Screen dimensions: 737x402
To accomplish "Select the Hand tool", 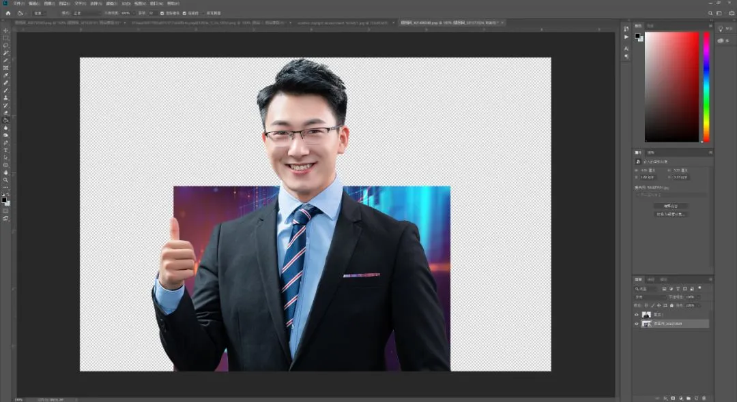I will [5, 172].
